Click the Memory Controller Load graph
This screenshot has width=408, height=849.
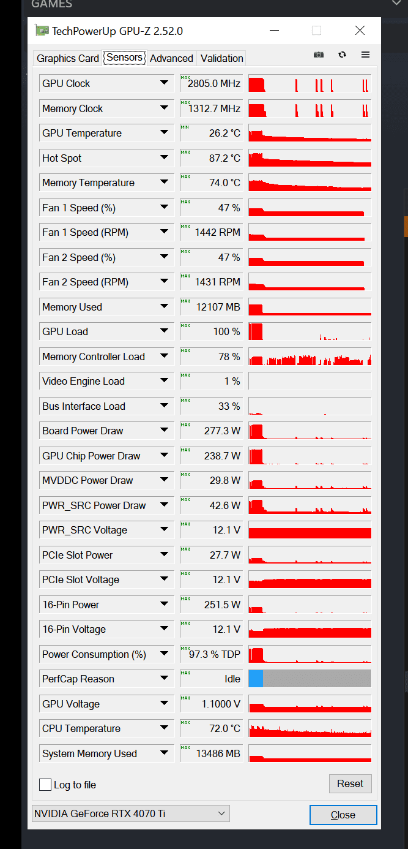point(310,357)
